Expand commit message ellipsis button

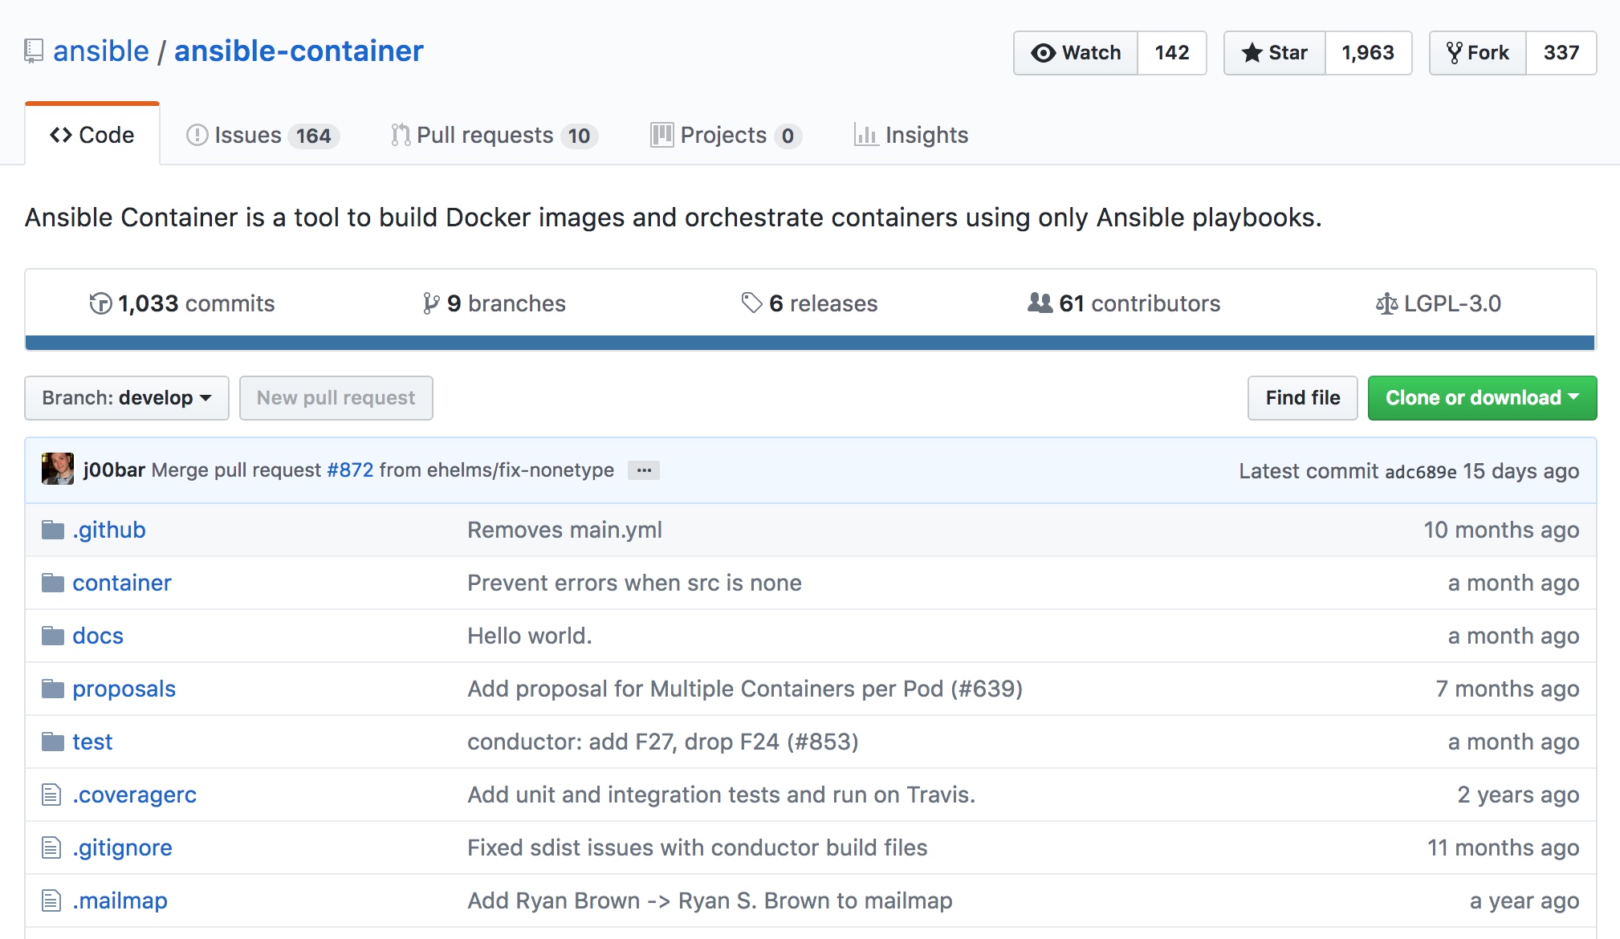tap(644, 470)
